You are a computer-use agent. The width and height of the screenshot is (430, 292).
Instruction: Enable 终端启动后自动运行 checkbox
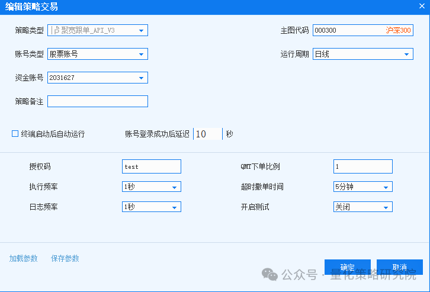click(x=15, y=133)
